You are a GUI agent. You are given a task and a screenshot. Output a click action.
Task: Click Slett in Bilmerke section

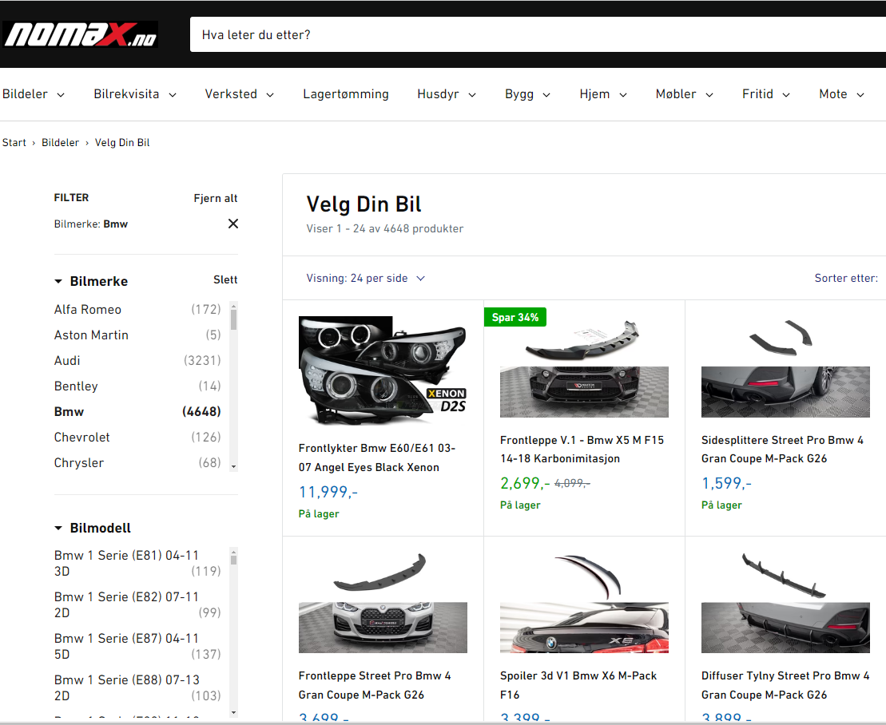tap(225, 280)
